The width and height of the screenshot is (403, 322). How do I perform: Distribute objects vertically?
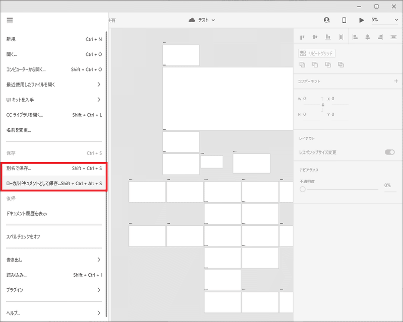tap(393, 37)
